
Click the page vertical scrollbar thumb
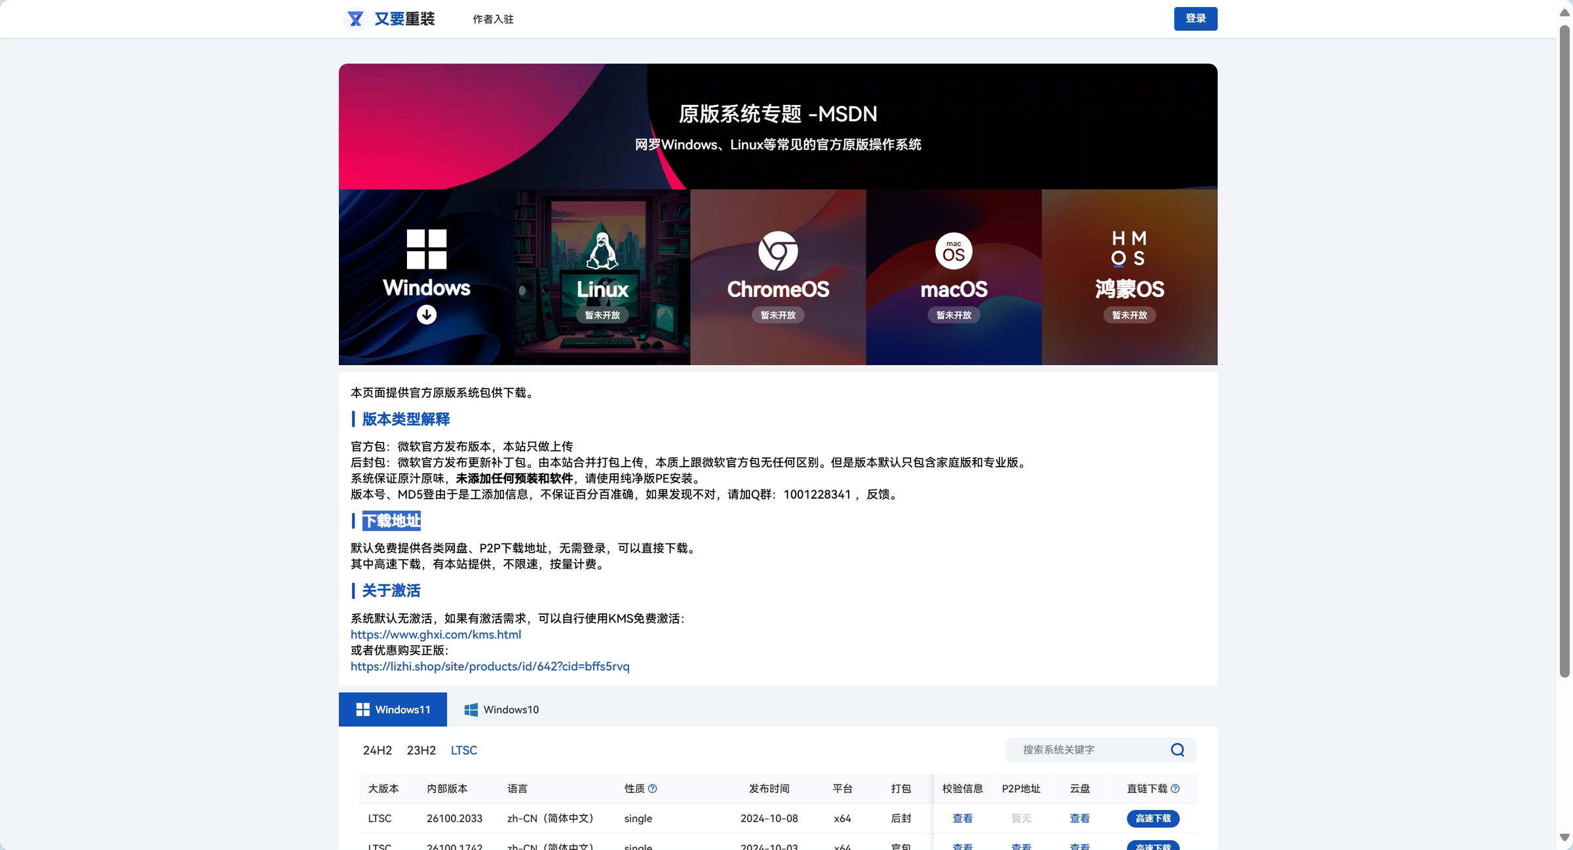1564,351
